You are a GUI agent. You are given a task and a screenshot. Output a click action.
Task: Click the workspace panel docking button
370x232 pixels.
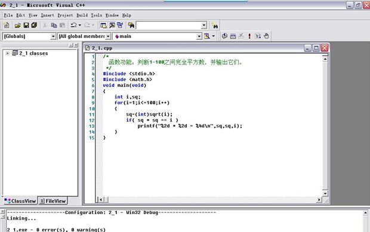coord(71,45)
